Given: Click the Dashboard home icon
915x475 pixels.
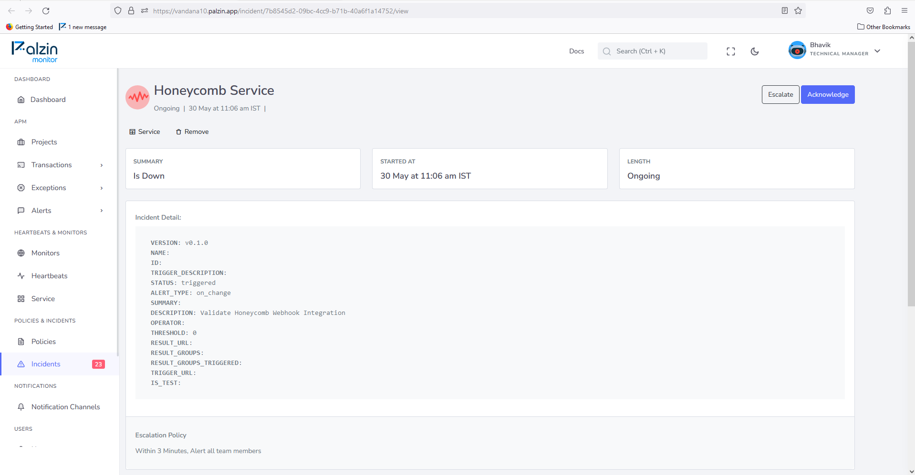Looking at the screenshot, I should pos(21,100).
